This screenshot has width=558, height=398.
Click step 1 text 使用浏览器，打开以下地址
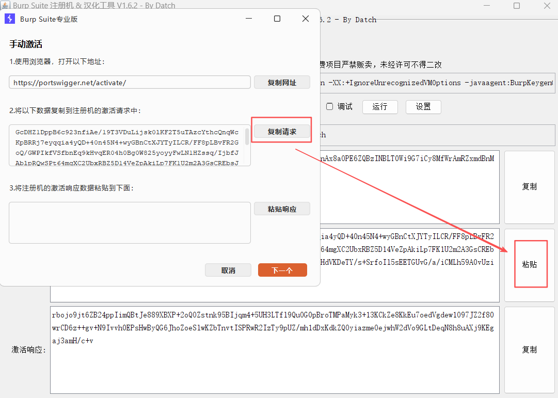57,61
